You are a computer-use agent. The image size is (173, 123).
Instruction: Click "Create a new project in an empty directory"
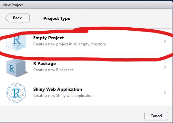coord(69,44)
